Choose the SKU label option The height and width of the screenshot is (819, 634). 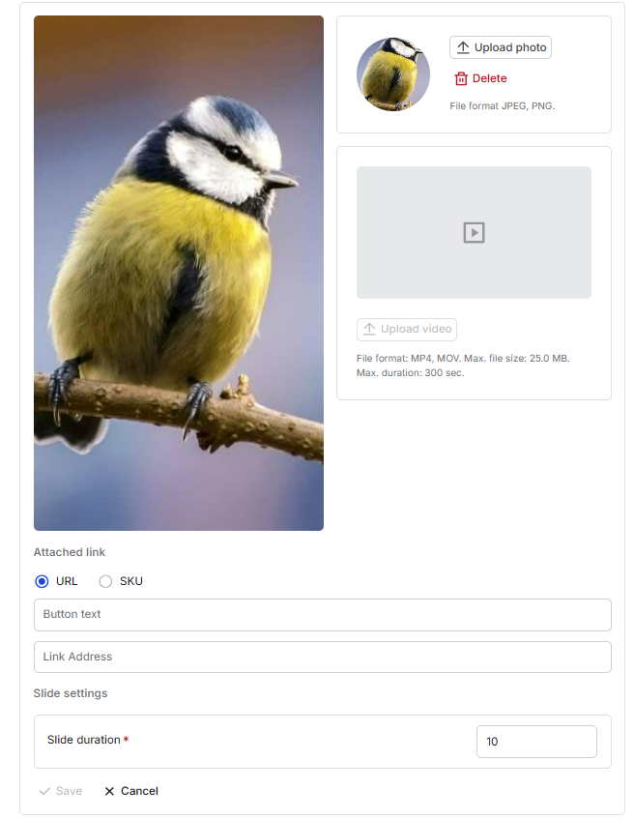pyautogui.click(x=131, y=581)
